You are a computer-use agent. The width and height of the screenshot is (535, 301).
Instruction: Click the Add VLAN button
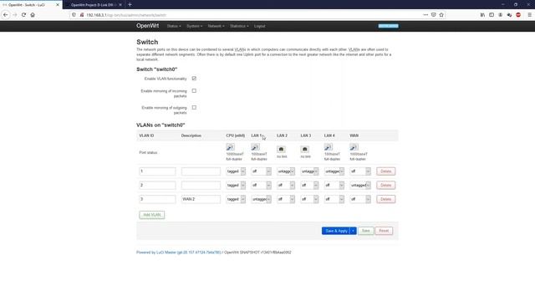click(152, 215)
